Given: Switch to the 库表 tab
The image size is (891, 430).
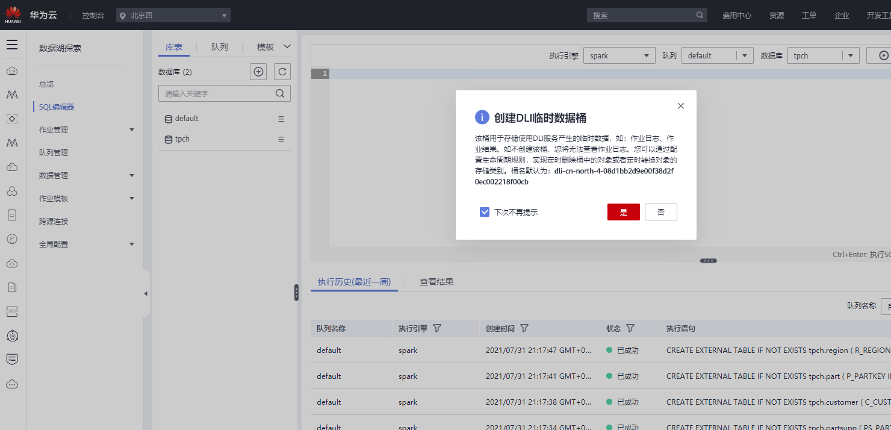Looking at the screenshot, I should point(174,47).
